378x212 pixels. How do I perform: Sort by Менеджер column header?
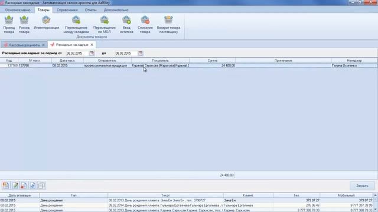click(x=354, y=61)
